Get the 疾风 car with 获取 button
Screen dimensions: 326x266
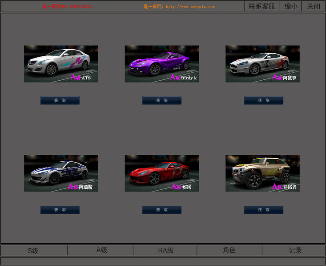pos(162,210)
